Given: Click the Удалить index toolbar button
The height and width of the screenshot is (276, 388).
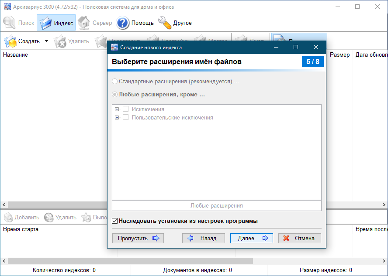Looking at the screenshot, I should pyautogui.click(x=72, y=41).
